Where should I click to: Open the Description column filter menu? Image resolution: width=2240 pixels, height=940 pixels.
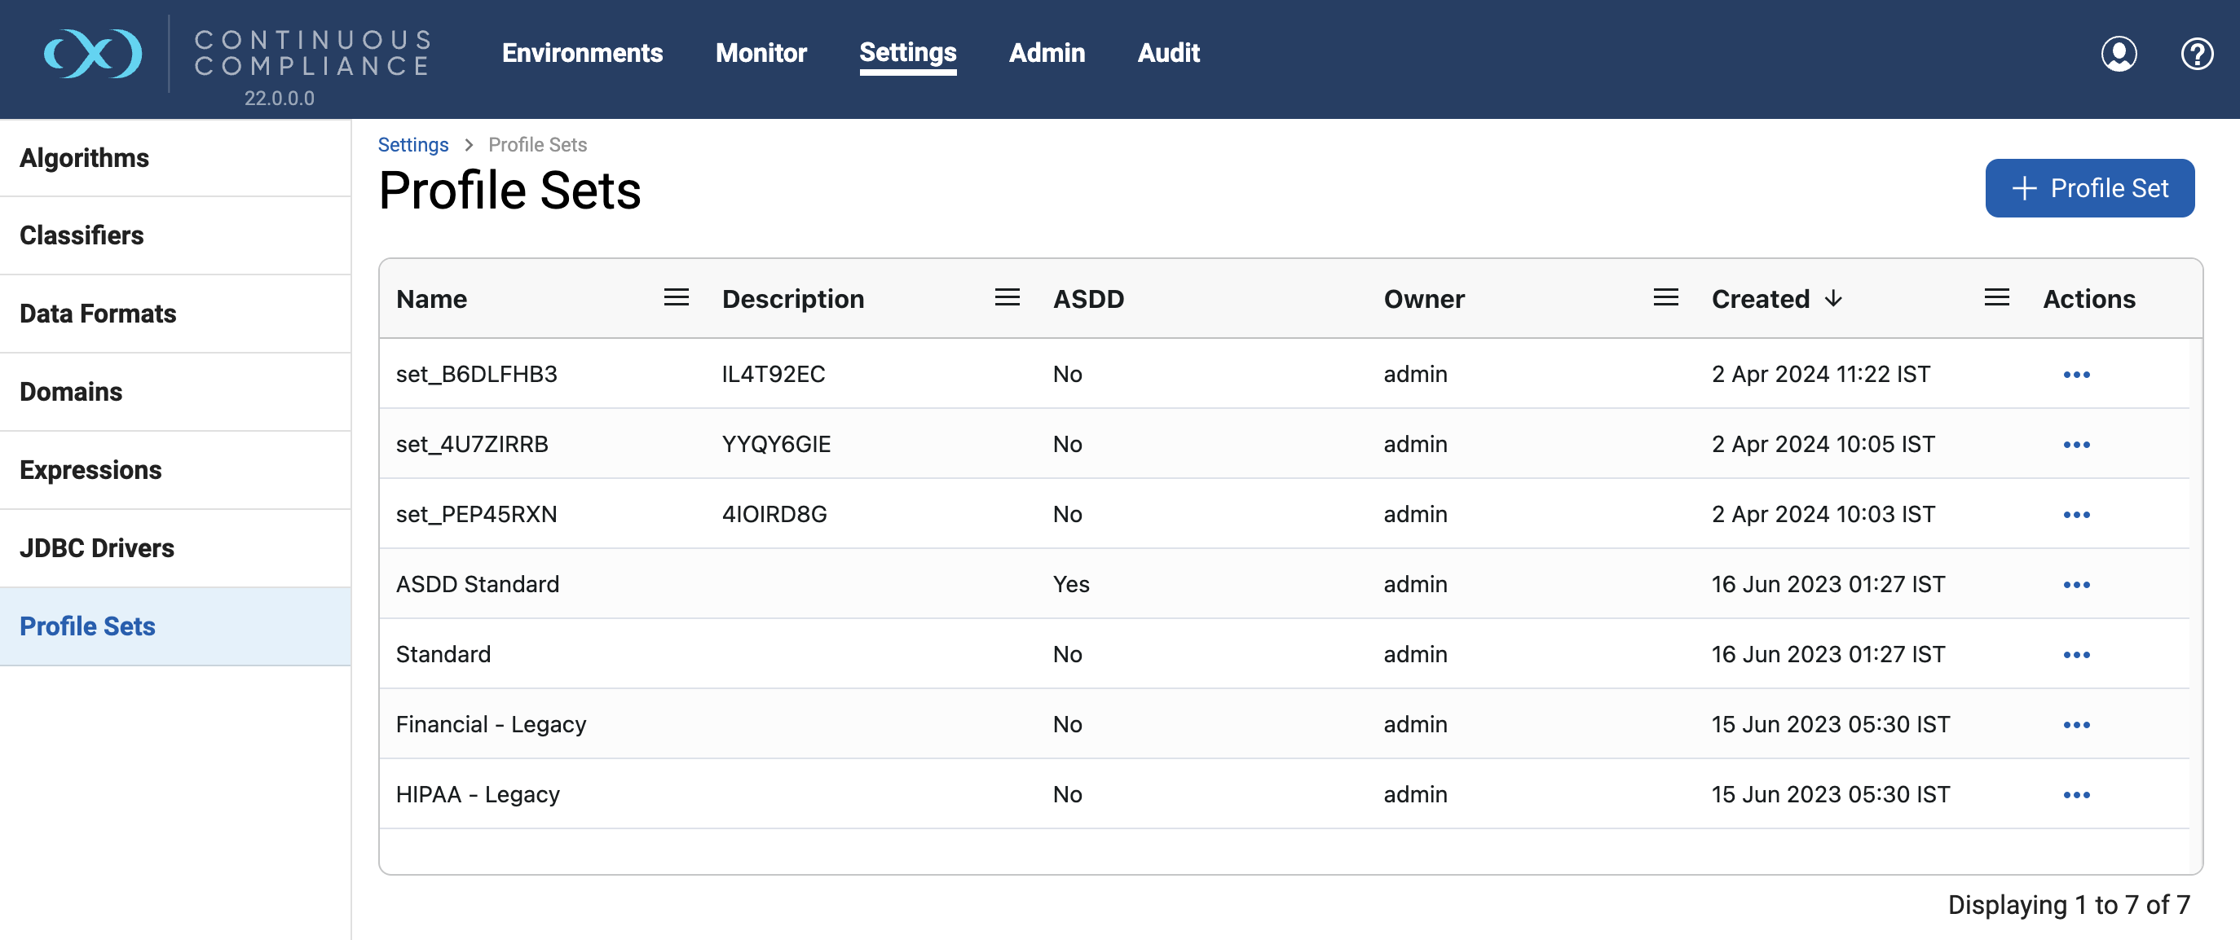[x=1007, y=297]
